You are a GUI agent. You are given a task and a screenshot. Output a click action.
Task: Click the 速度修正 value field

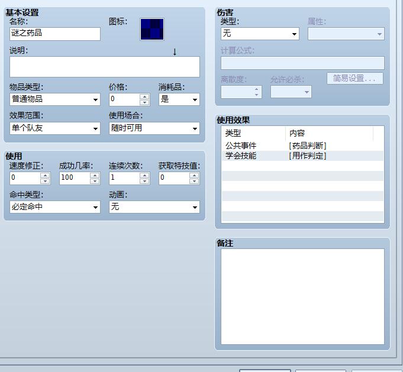25,178
